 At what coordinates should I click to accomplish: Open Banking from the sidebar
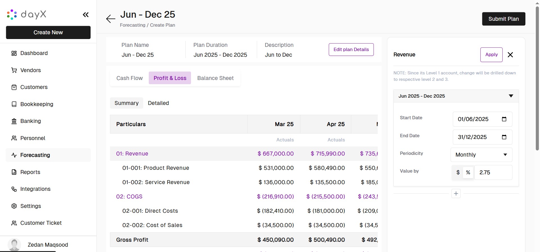[x=30, y=121]
